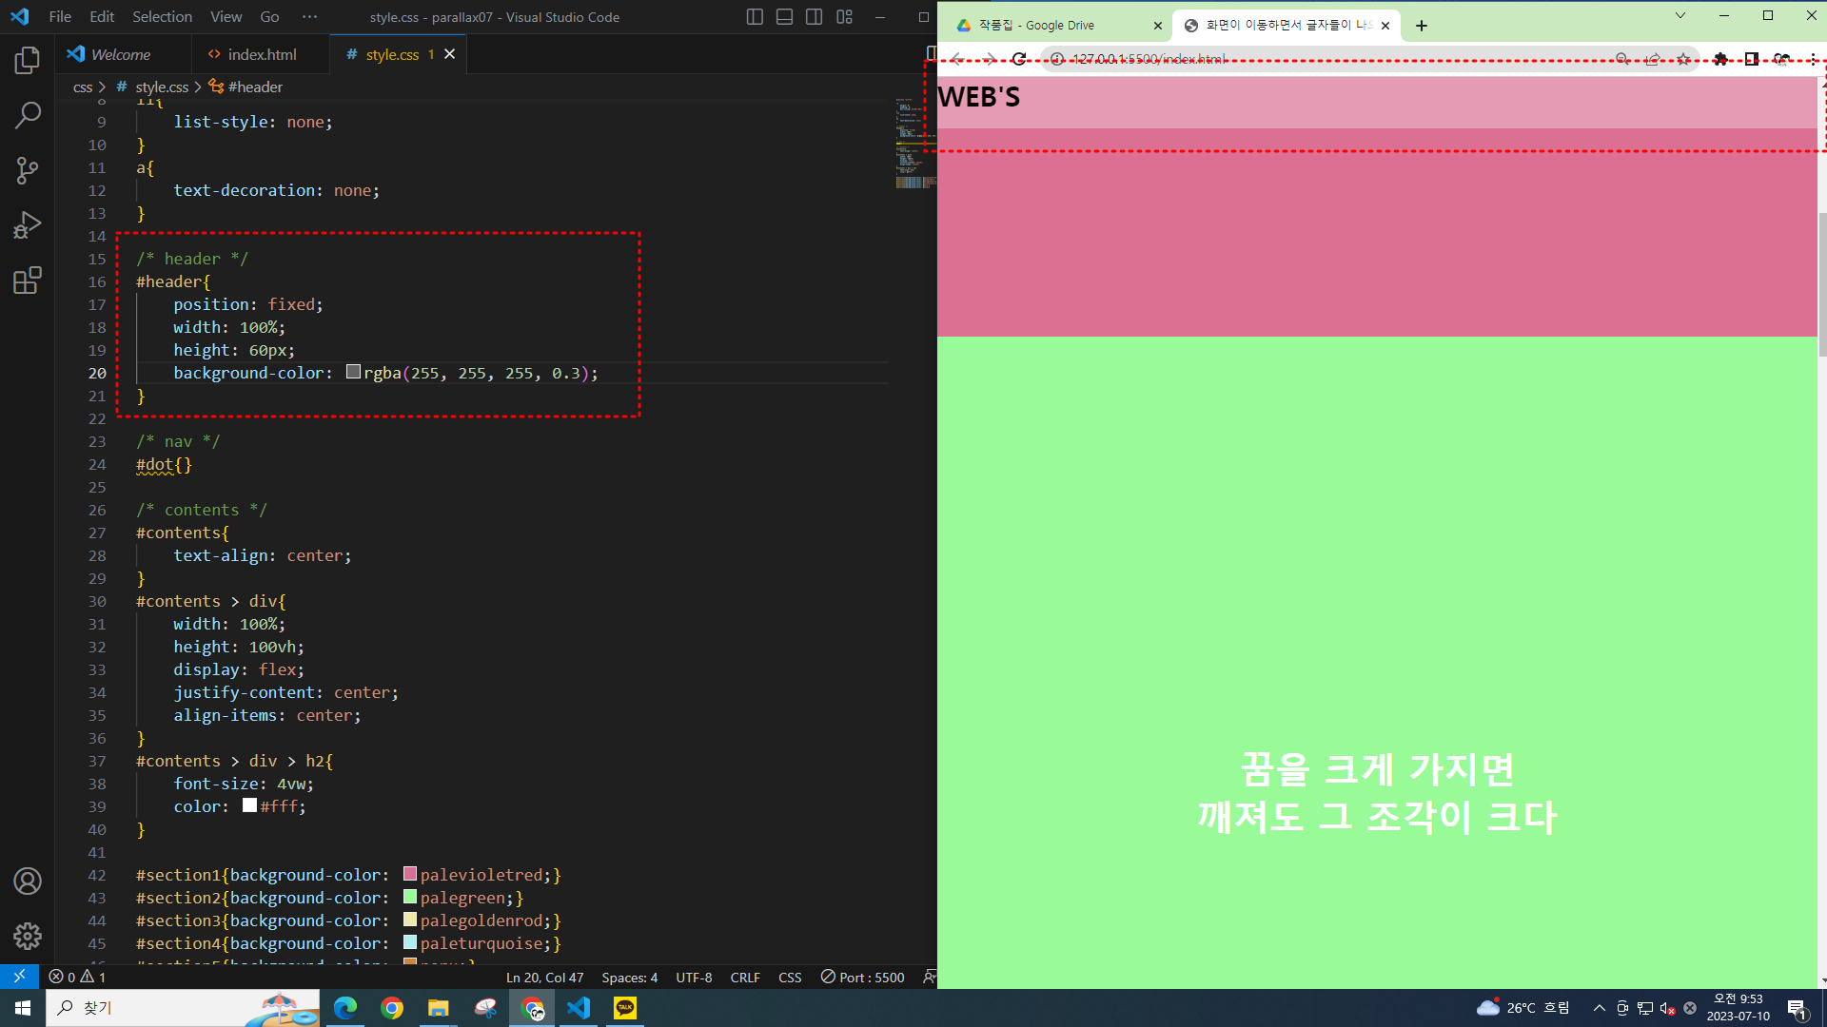The height and width of the screenshot is (1027, 1827).
Task: Toggle the primary side bar layout icon
Action: [x=755, y=17]
